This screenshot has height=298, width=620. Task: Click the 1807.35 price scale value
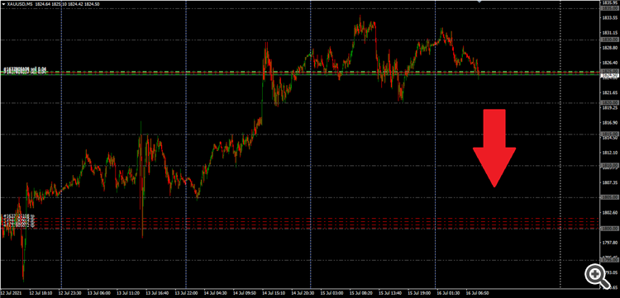click(x=609, y=182)
